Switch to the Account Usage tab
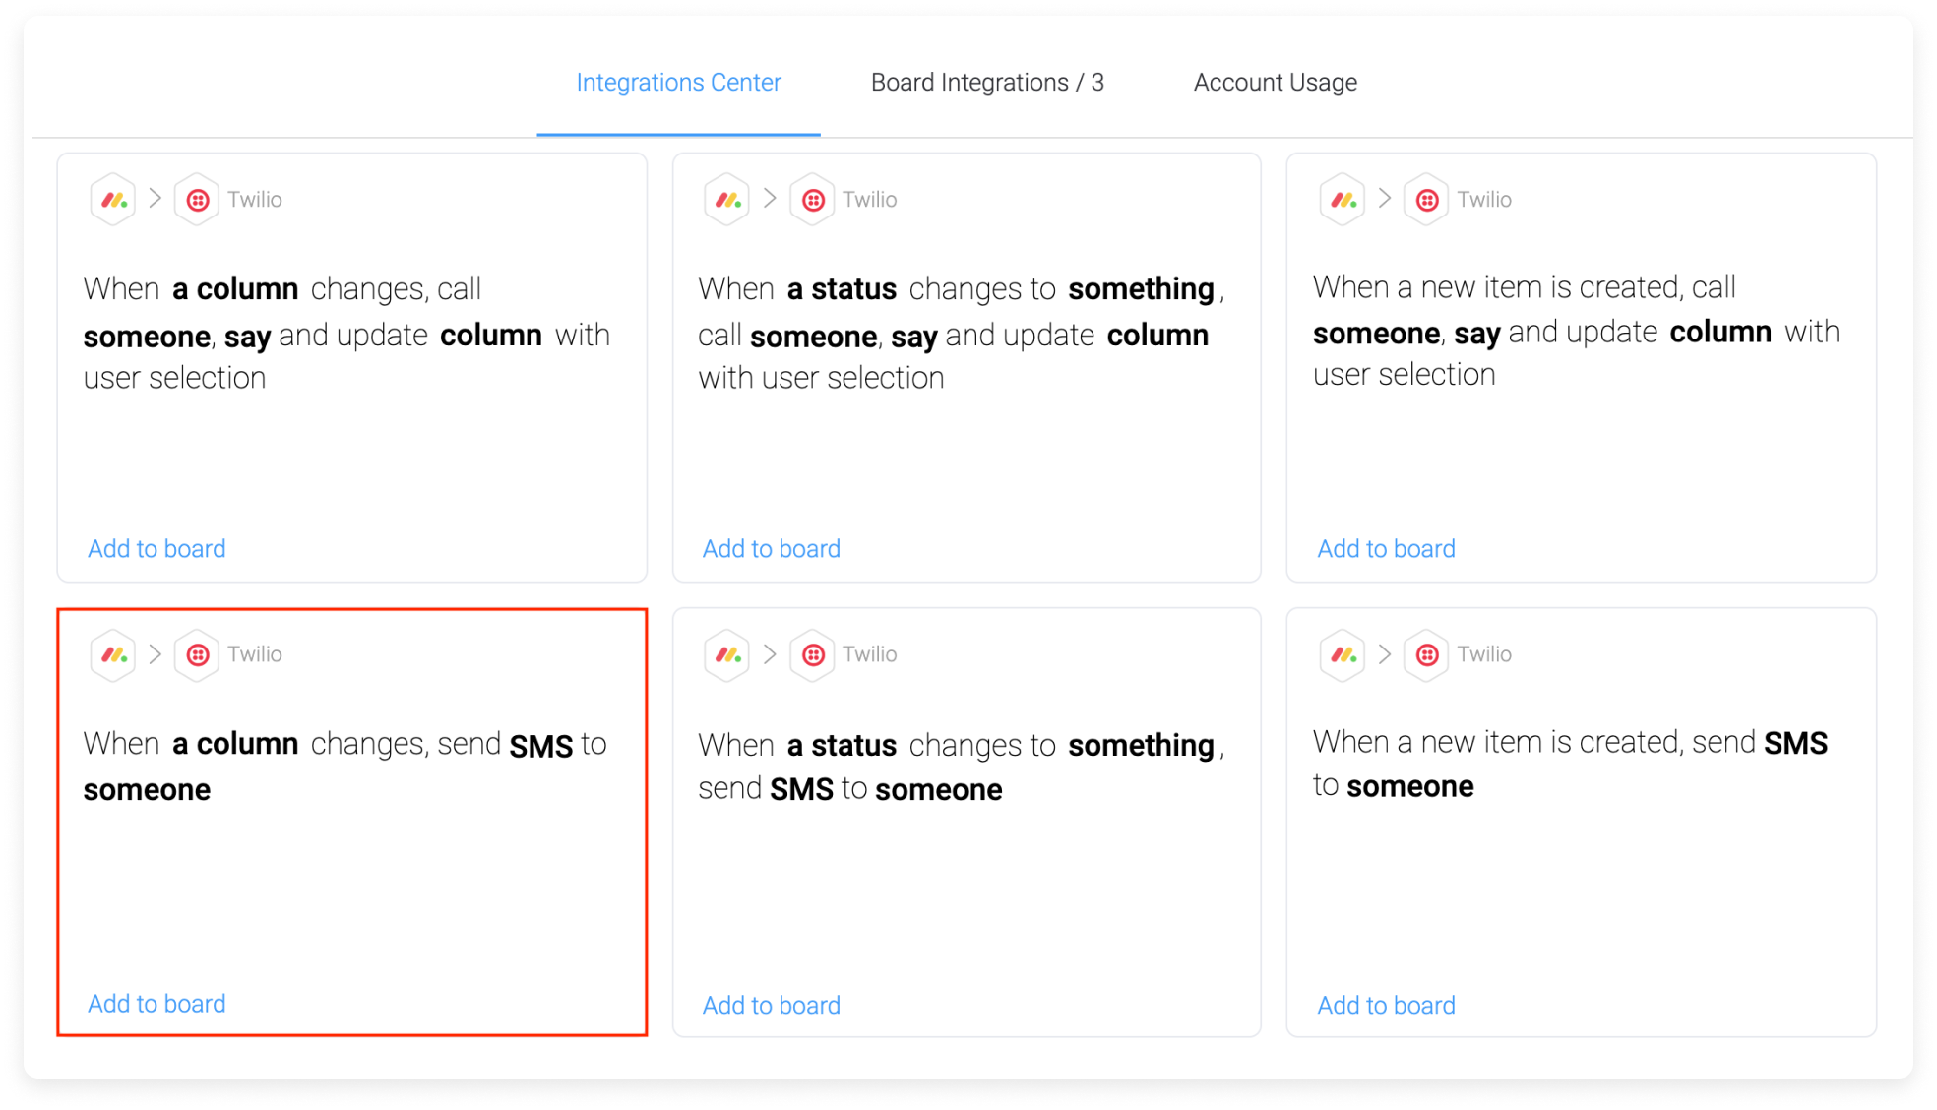The image size is (1937, 1110). point(1276,83)
